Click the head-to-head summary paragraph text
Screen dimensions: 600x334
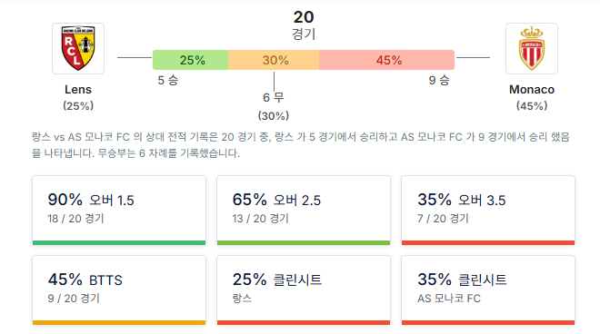click(x=300, y=145)
